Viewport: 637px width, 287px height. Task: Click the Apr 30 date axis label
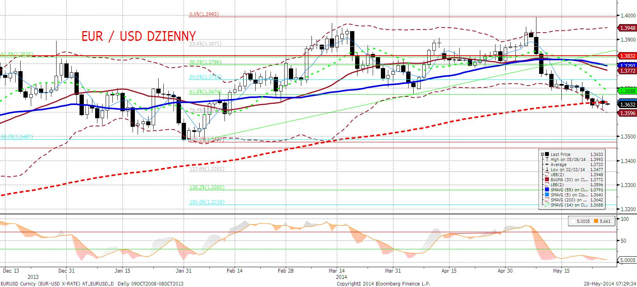click(x=505, y=270)
